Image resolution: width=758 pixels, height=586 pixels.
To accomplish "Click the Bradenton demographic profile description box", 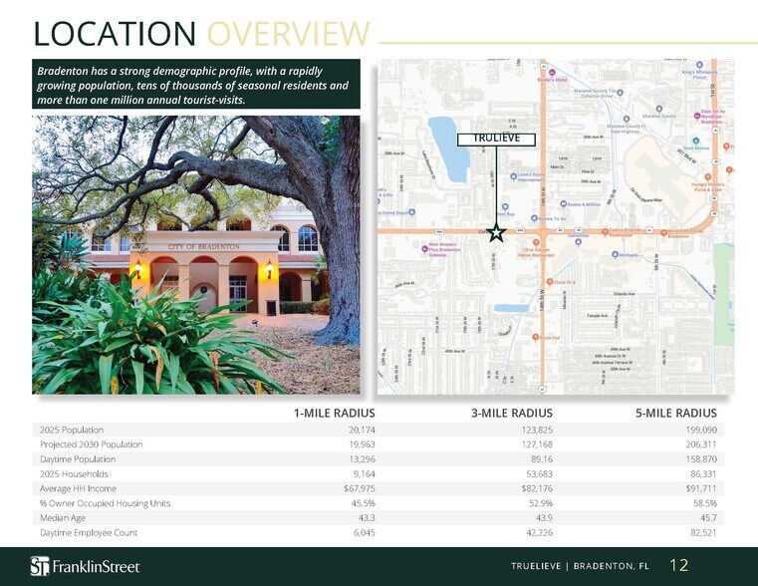I will pos(196,84).
